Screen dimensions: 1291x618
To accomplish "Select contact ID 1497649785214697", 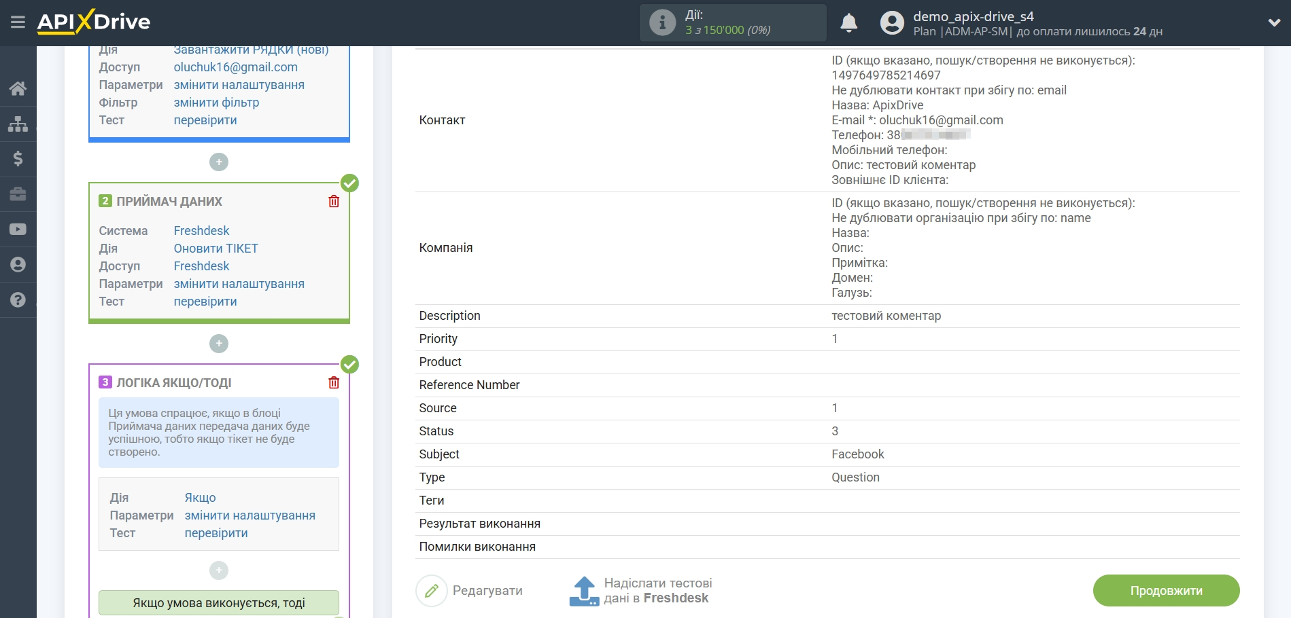I will pyautogui.click(x=886, y=75).
